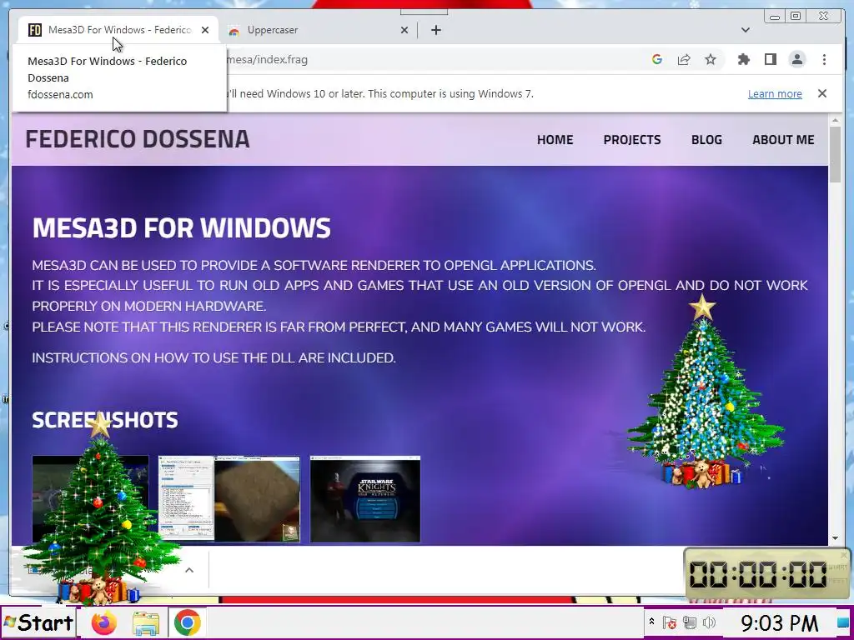Click the Show desktop button
Viewport: 854px width, 640px height.
tap(843, 622)
